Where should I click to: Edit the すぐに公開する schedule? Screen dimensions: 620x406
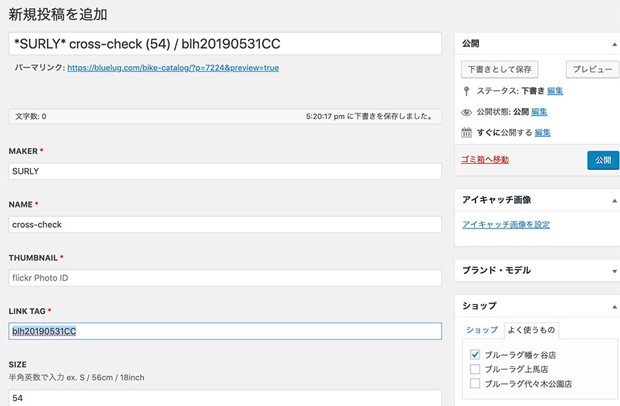[x=543, y=133]
